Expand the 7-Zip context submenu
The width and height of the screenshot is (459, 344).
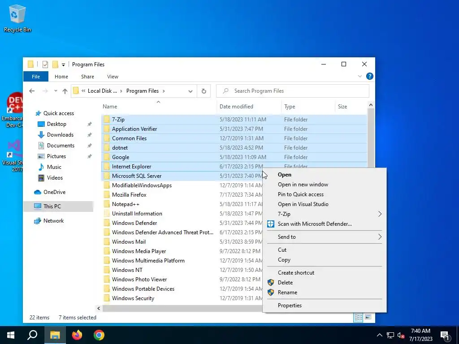tap(325, 214)
